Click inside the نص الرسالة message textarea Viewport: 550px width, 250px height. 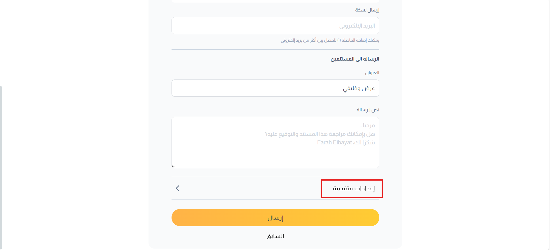click(x=275, y=142)
